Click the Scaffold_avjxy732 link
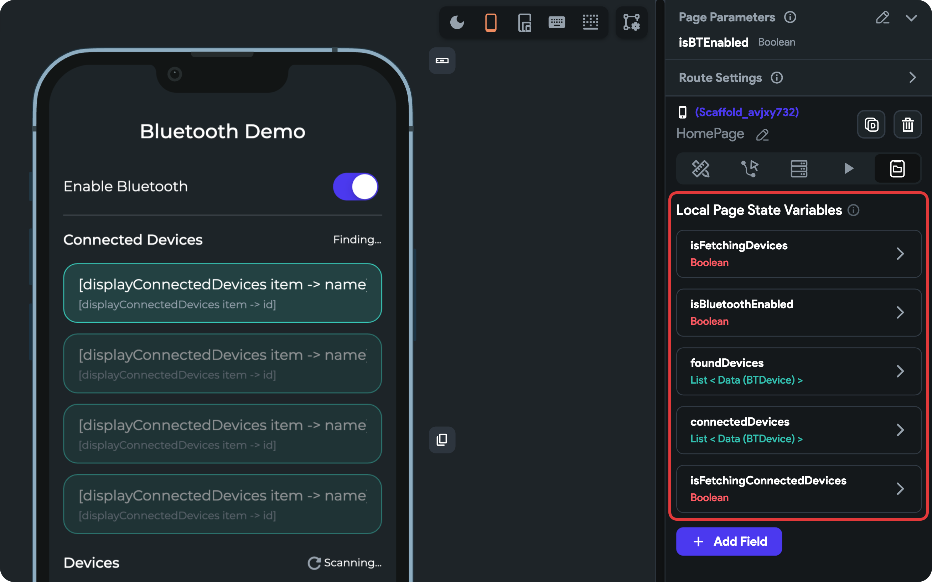Screen dimensions: 932x582 click(x=746, y=112)
